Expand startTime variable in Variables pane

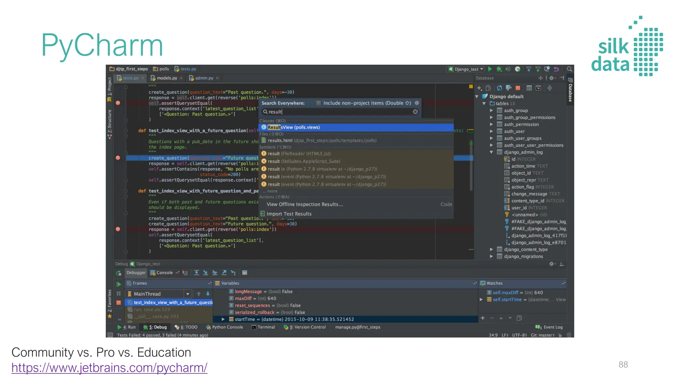[223, 319]
